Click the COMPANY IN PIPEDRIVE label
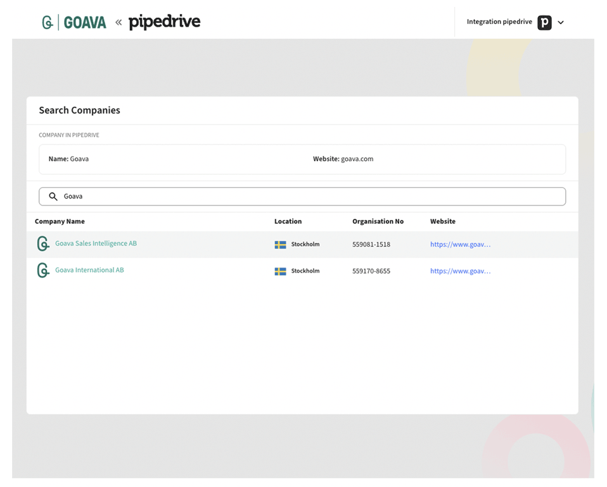607x487 pixels. 69,135
